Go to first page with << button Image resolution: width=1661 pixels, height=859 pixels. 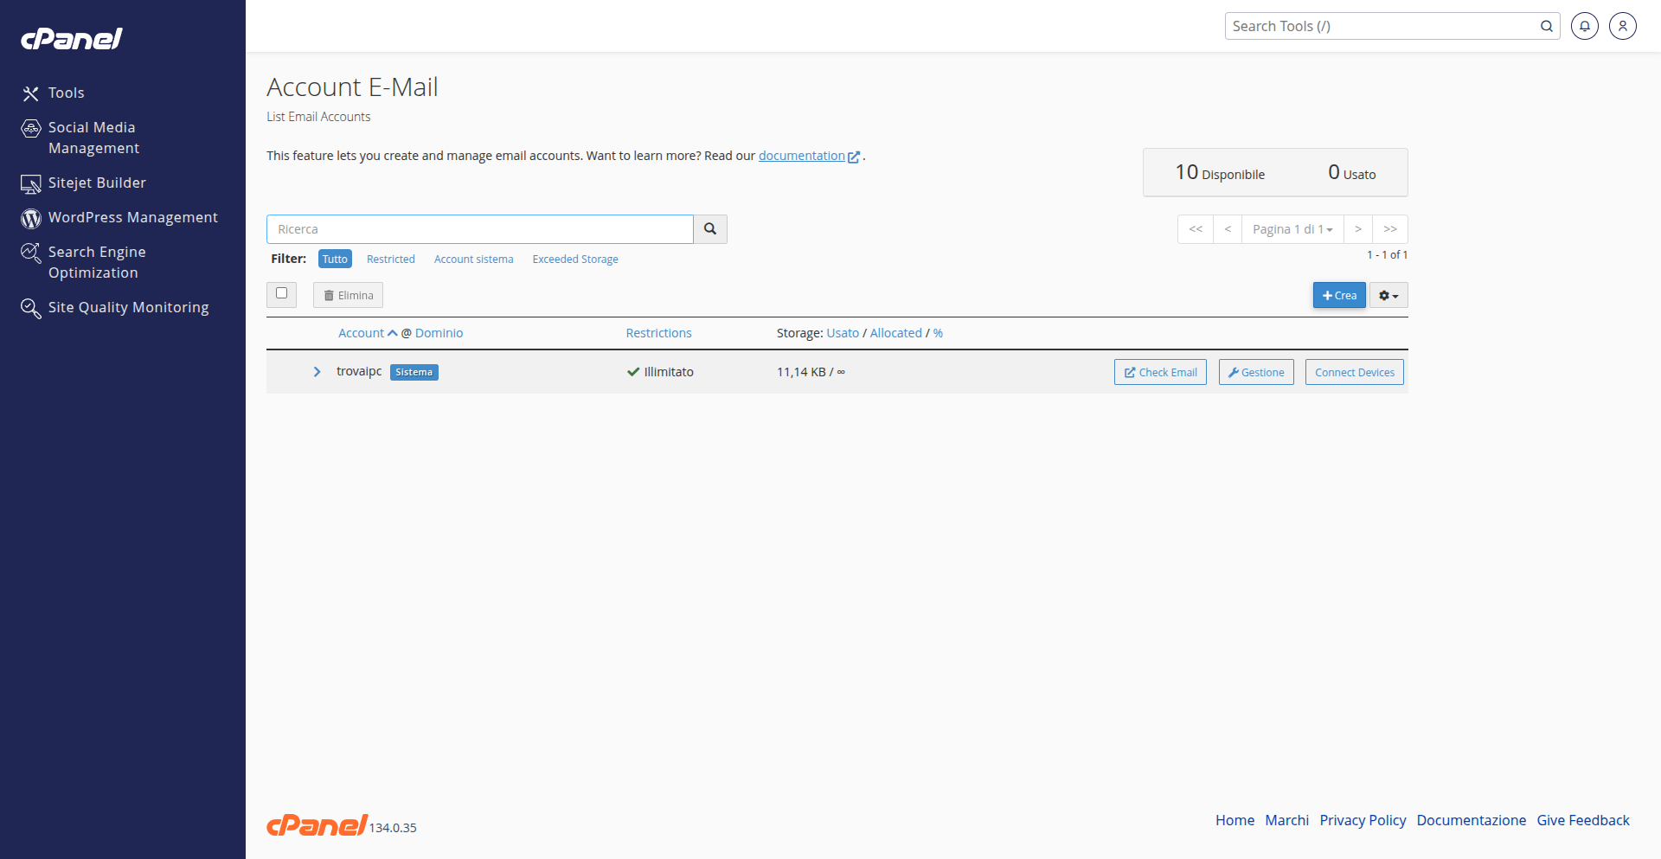point(1196,229)
